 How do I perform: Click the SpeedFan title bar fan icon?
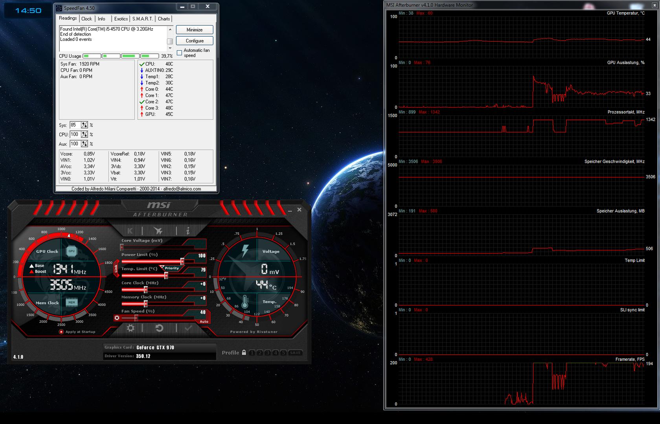pos(59,8)
